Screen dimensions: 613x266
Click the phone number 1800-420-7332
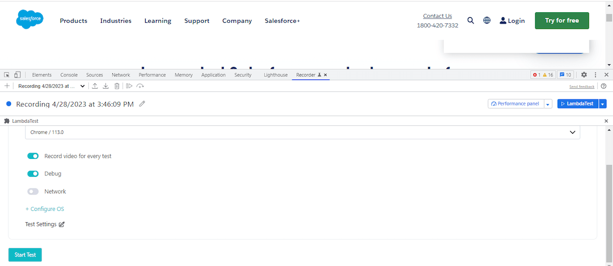[438, 25]
